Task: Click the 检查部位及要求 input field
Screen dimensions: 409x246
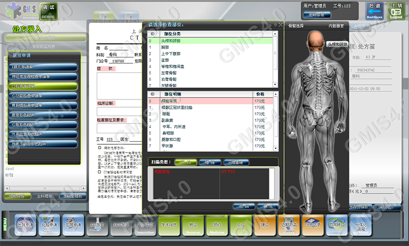Action: click(119, 128)
